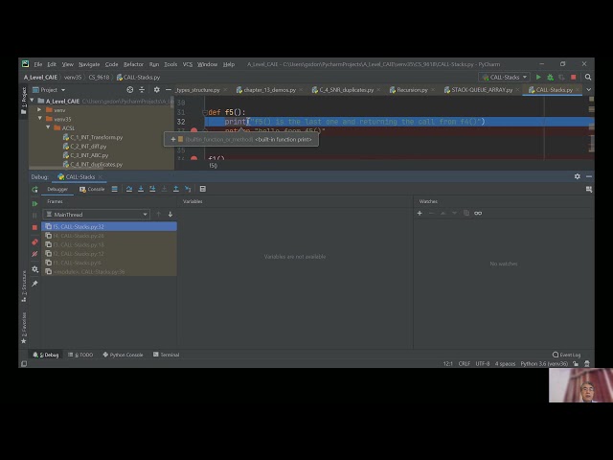Stop the debug session red square in debug sidebar

click(34, 227)
